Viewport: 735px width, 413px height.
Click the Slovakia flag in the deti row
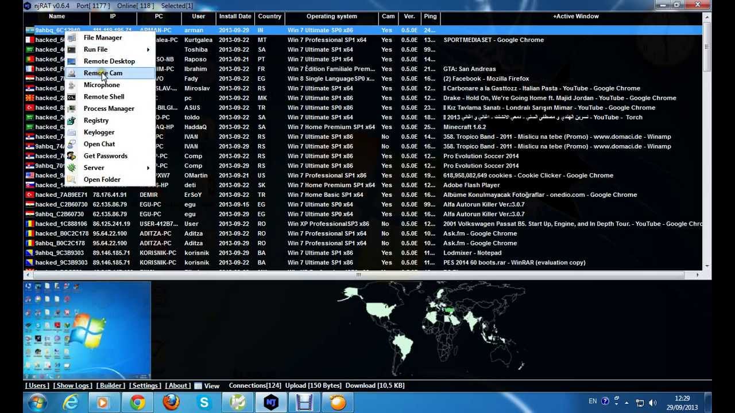(x=30, y=185)
